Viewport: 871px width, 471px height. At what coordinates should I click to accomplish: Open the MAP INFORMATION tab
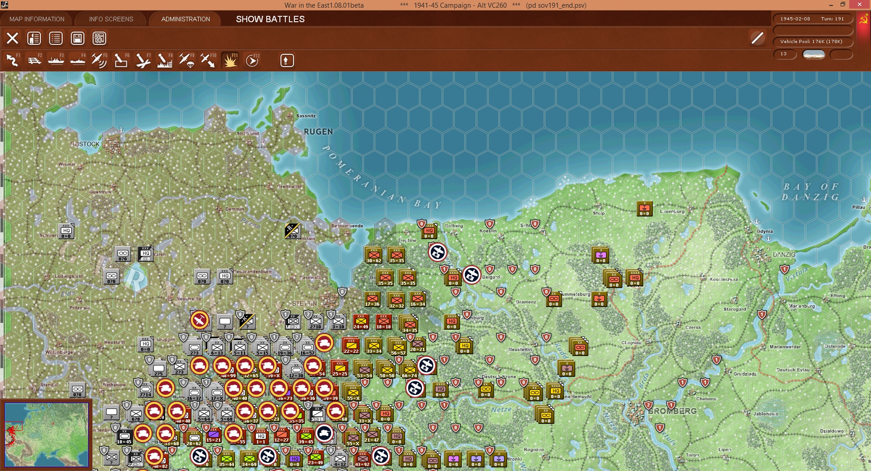point(37,19)
